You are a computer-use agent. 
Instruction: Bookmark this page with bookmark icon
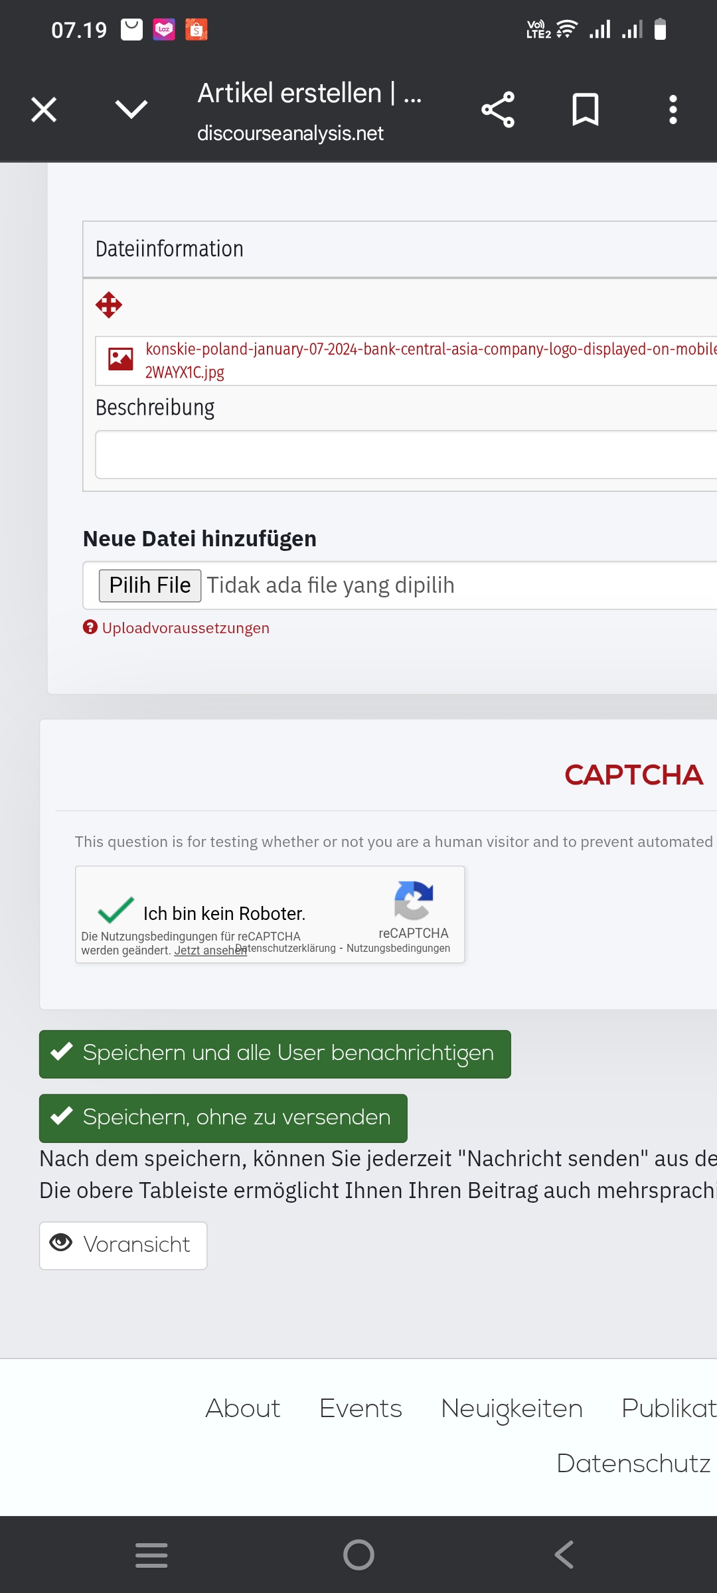point(585,110)
